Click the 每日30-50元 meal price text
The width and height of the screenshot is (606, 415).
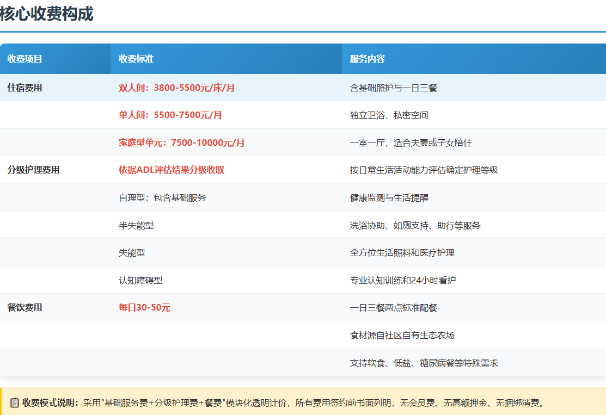(x=144, y=308)
